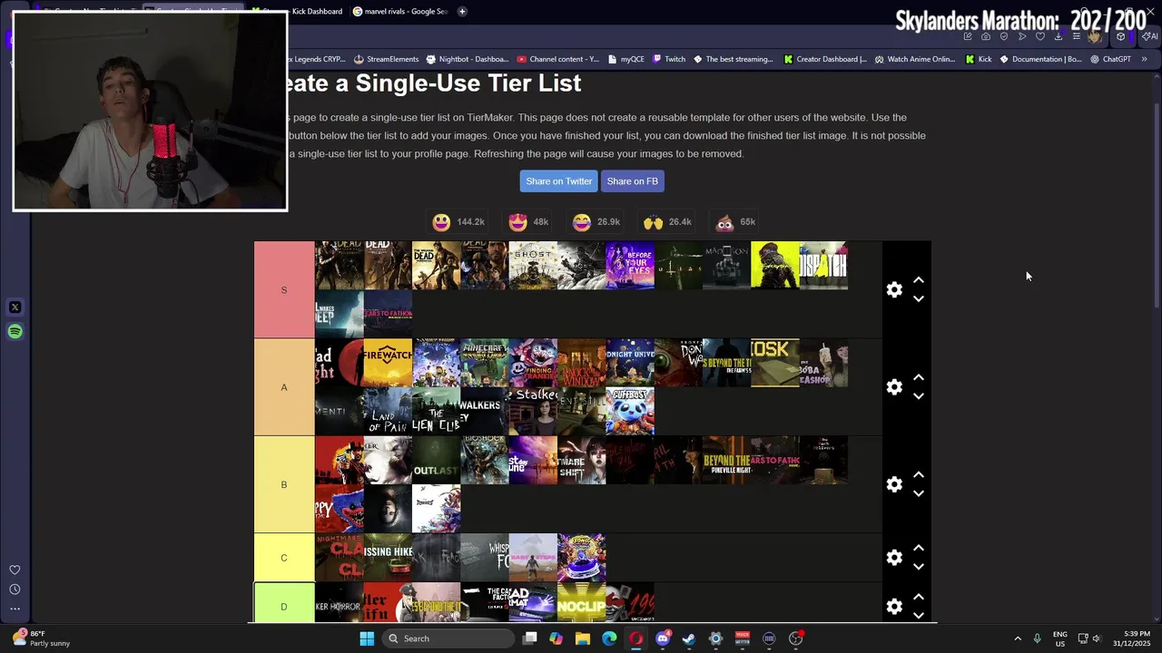This screenshot has height=653, width=1162.
Task: Click the page vertical scrollbar
Action: pos(1157,207)
